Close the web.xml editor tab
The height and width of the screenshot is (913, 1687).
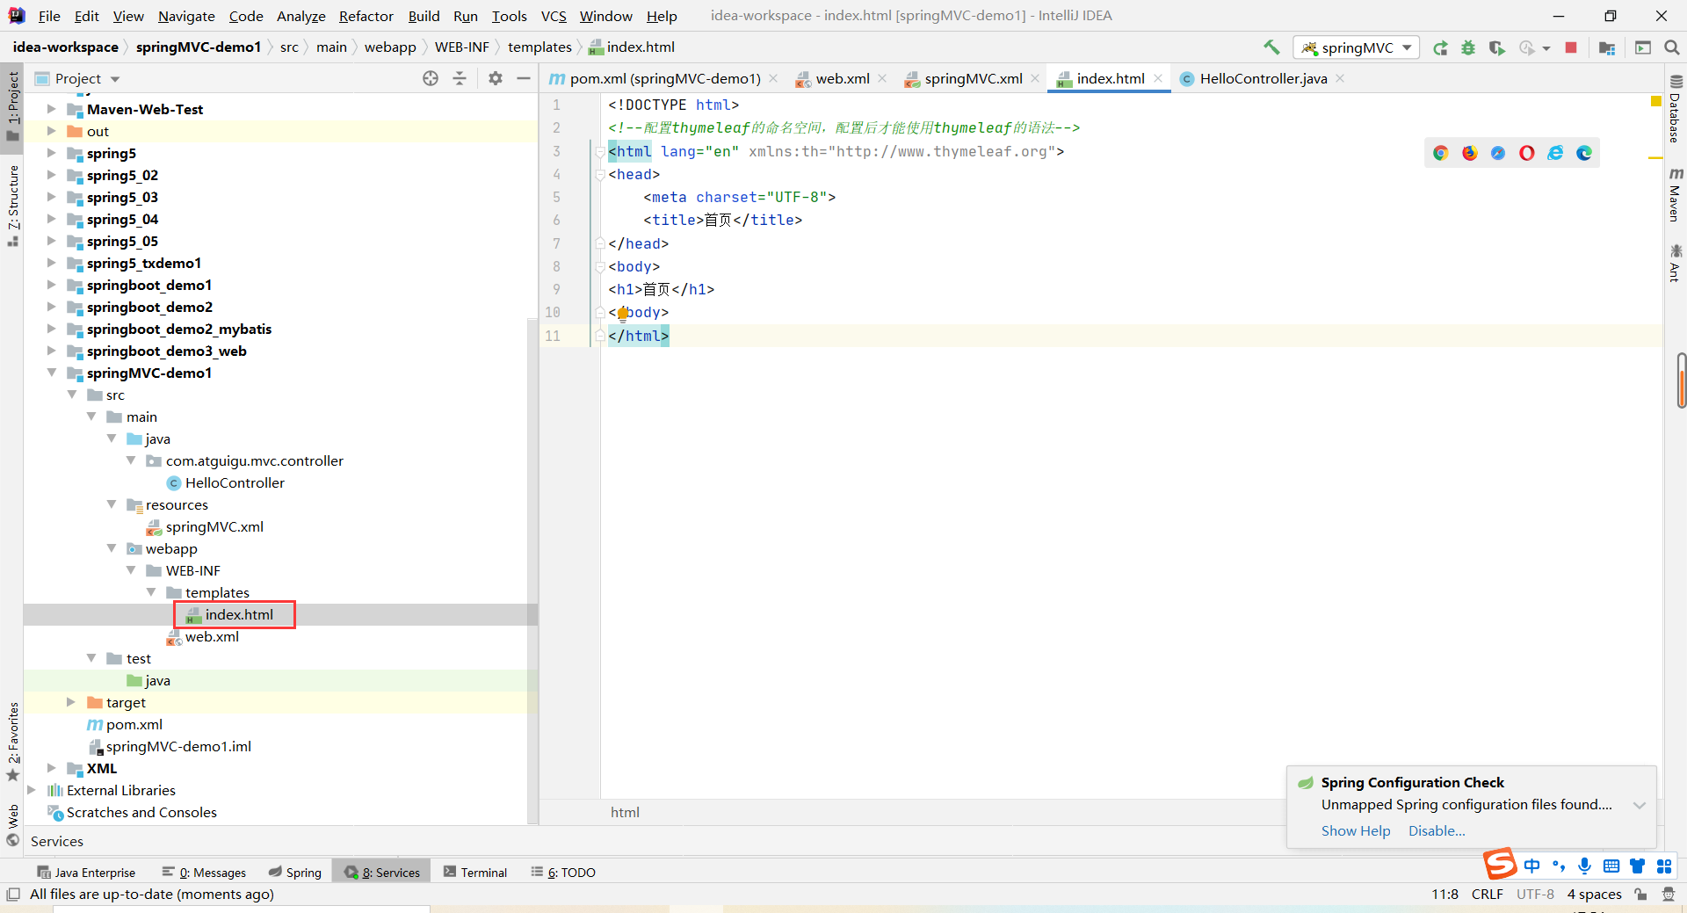pyautogui.click(x=882, y=78)
